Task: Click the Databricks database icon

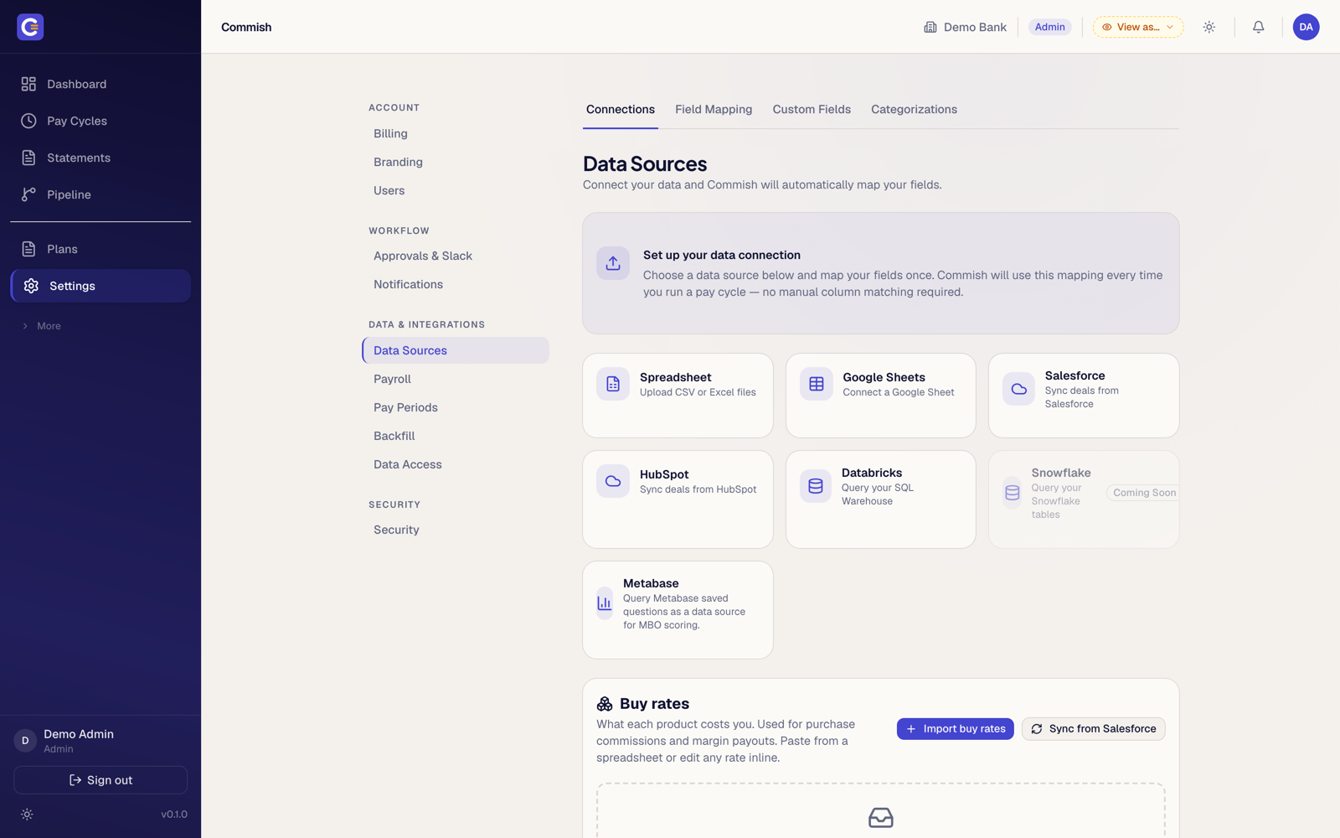Action: [x=816, y=486]
